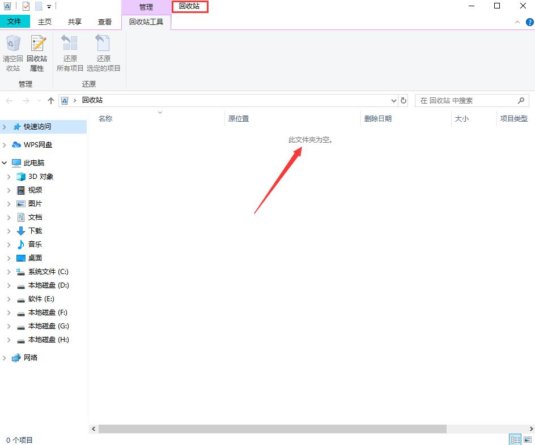Click the horizontal scrollbar thumb
This screenshot has width=535, height=445.
coord(272,429)
